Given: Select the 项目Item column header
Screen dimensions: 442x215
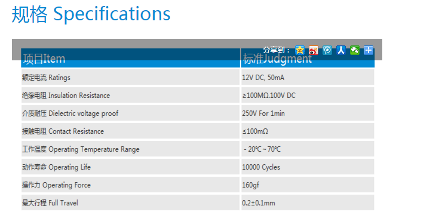Looking at the screenshot, I should (x=131, y=58).
